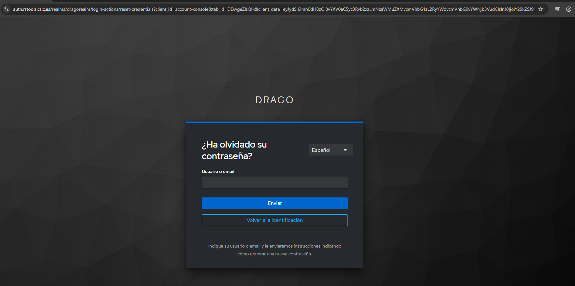Click the caret arrow beside Español
This screenshot has height=286, width=575.
pos(345,150)
